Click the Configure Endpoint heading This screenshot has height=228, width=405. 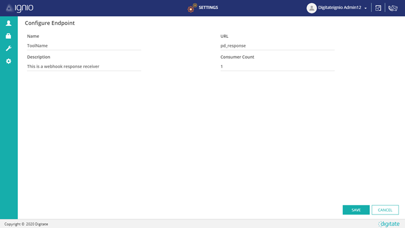[50, 23]
